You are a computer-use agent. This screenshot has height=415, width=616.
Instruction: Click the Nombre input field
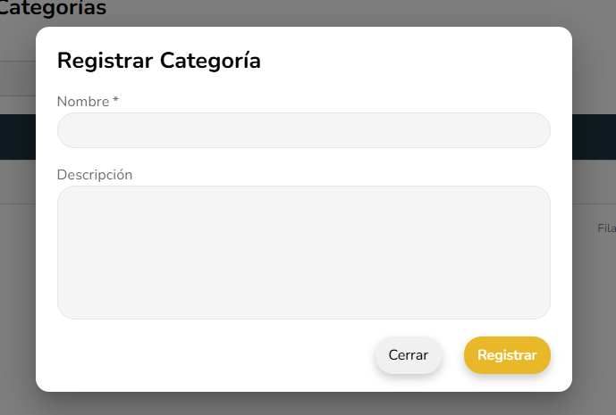[x=303, y=130]
